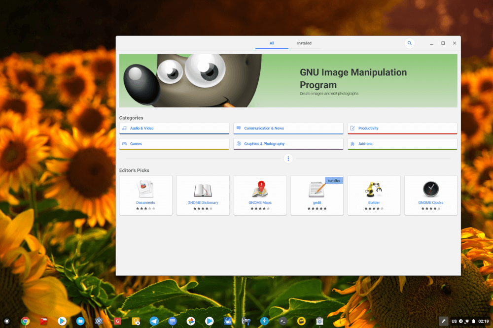Click the Categories heading

[131, 118]
